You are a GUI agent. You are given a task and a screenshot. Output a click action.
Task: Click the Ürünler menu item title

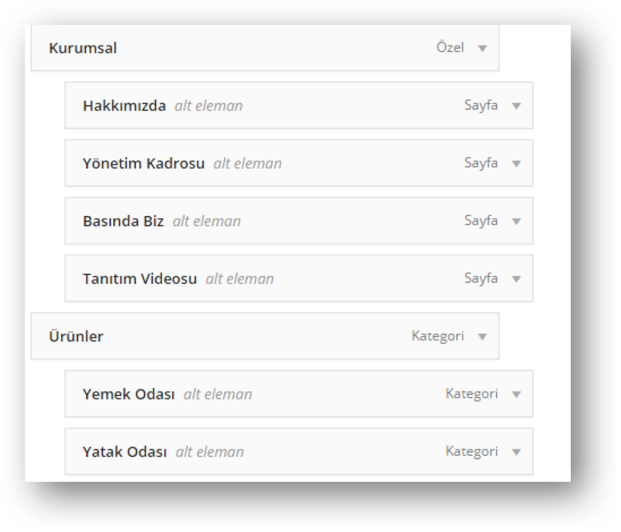(x=76, y=336)
